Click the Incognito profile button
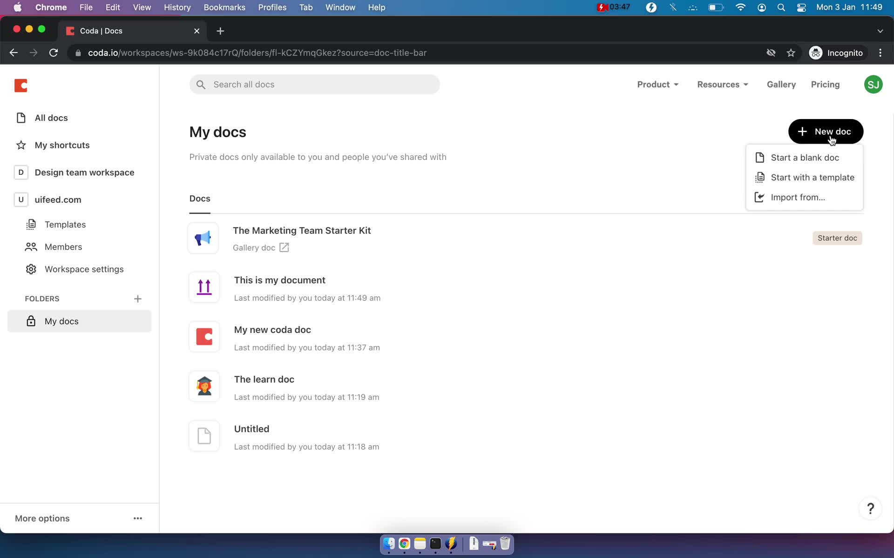894x558 pixels. pos(836,53)
